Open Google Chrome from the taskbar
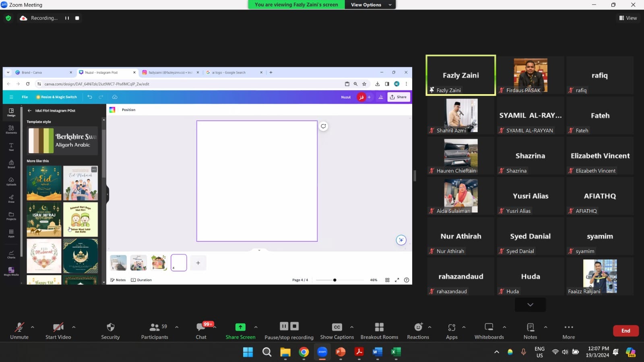This screenshot has height=362, width=644. point(304,352)
